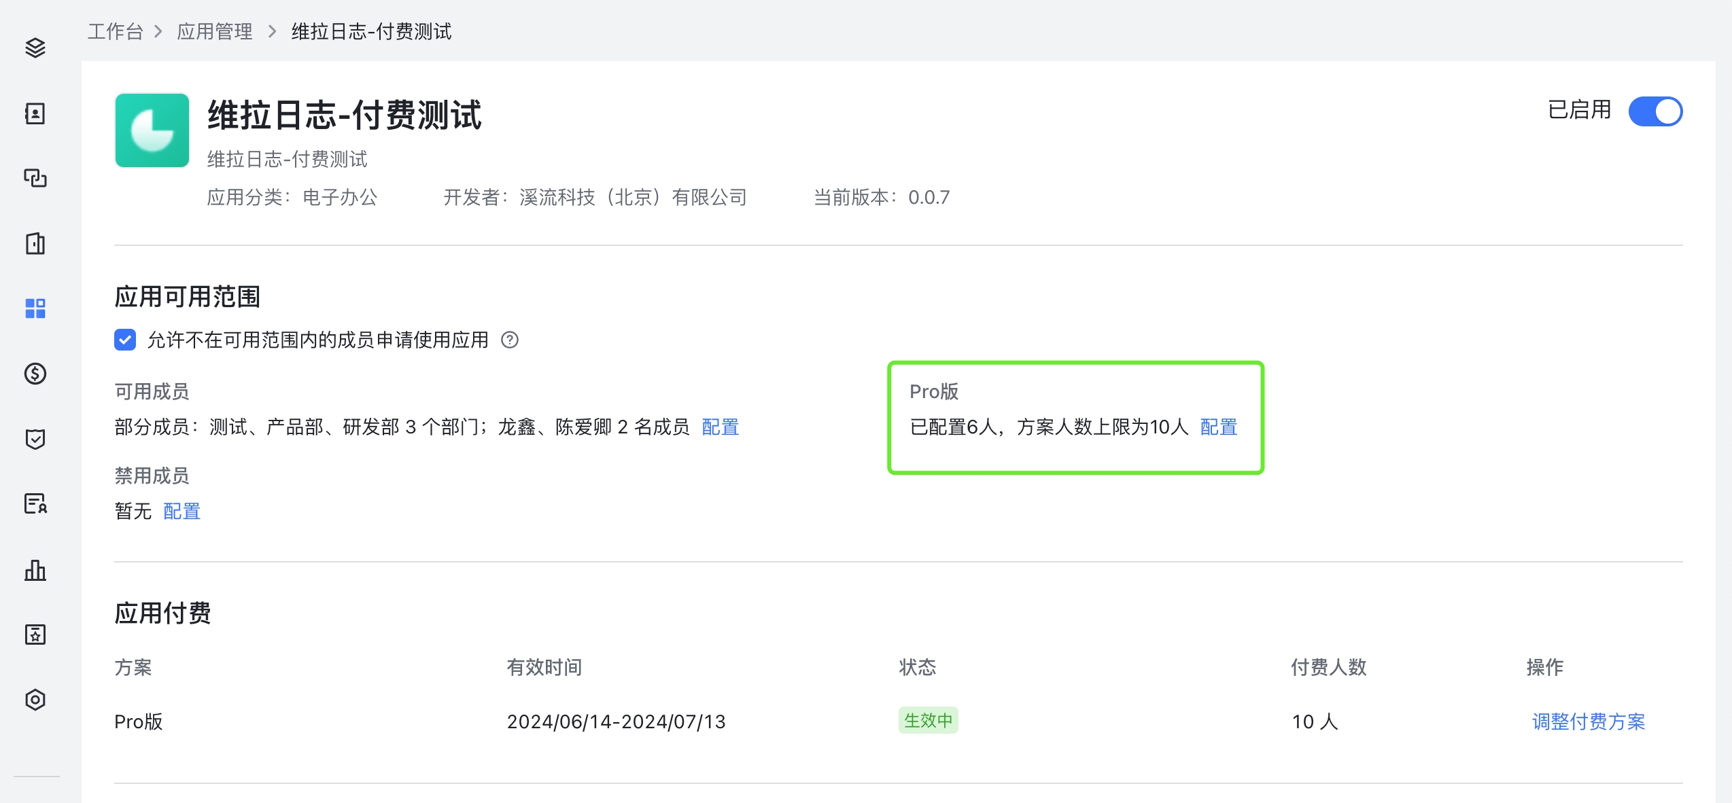Navigate to 应用管理 breadcrumb
1732x803 pixels.
pos(215,31)
